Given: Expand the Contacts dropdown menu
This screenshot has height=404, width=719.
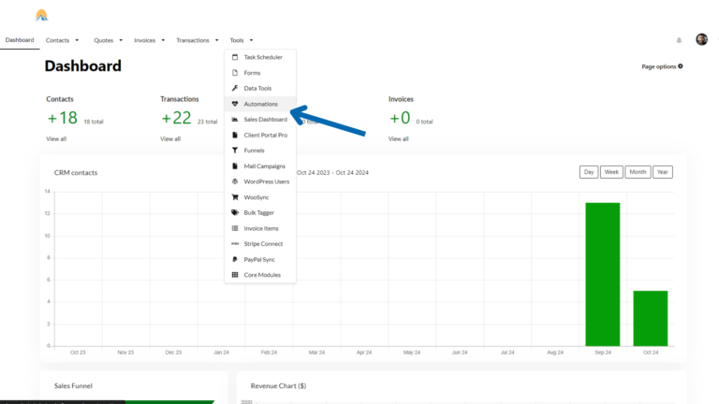Looking at the screenshot, I should [62, 40].
